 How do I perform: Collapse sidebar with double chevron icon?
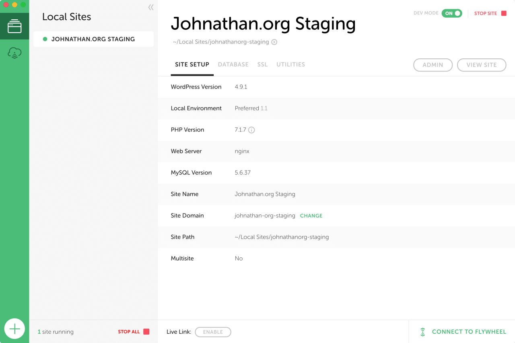(151, 7)
